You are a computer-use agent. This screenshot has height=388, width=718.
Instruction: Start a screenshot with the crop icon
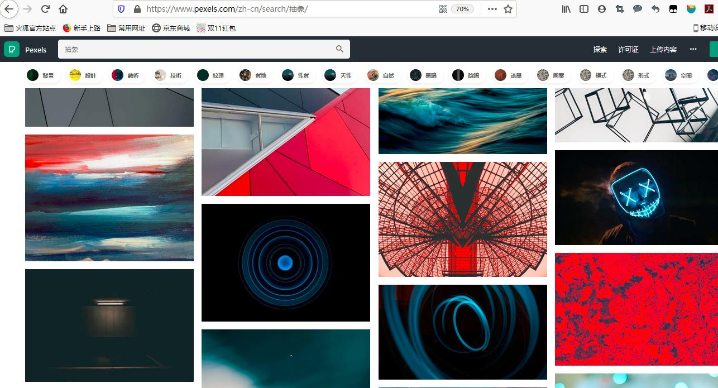620,9
